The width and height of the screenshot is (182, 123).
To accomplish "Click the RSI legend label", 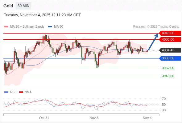I will (13, 92).
